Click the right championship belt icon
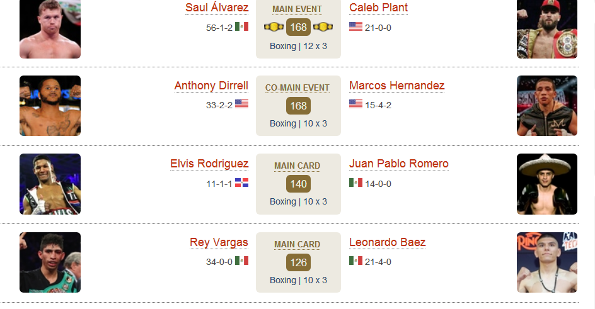595x309 pixels. [x=323, y=27]
